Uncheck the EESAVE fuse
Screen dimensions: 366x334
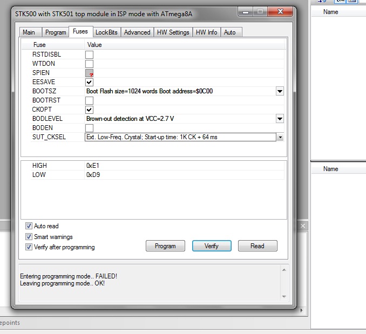[x=89, y=82]
